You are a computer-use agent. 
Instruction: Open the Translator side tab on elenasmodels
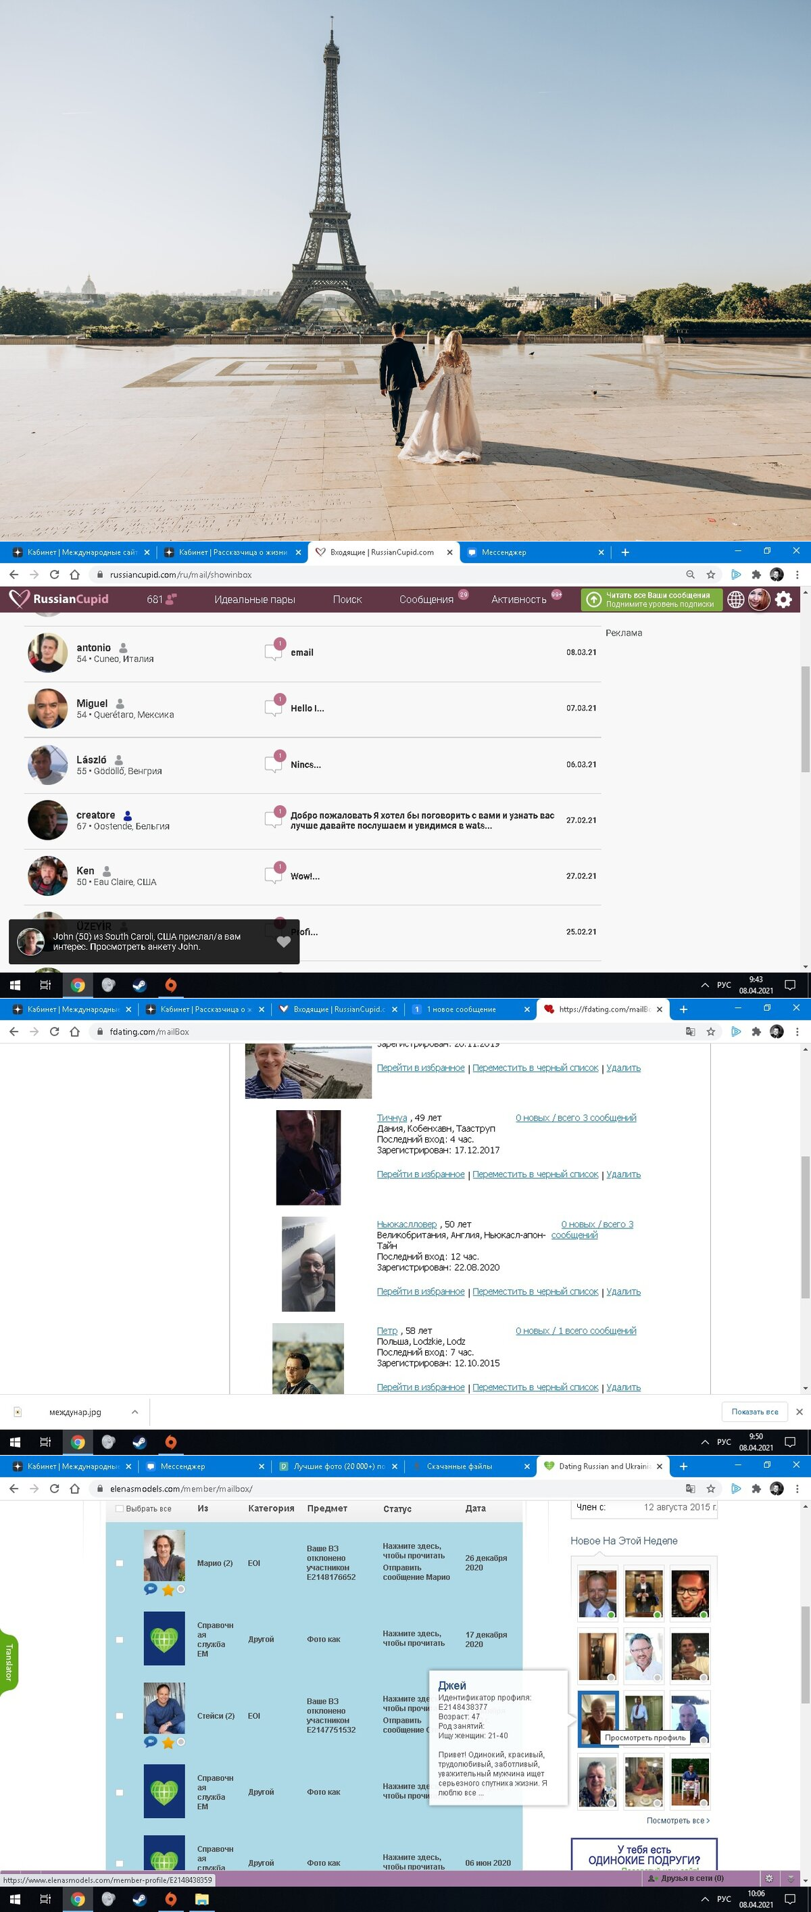pos(8,1662)
